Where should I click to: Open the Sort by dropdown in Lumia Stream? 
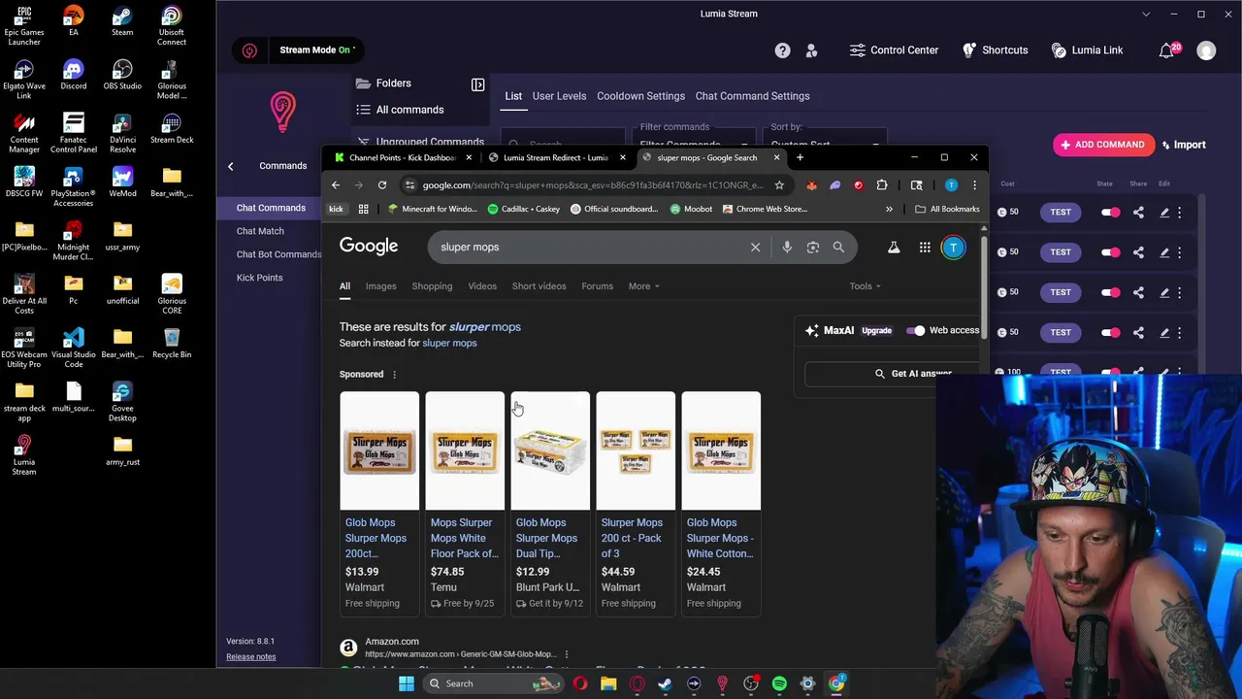pos(824,144)
